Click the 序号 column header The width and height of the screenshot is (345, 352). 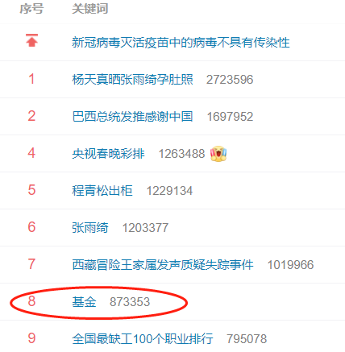click(31, 9)
